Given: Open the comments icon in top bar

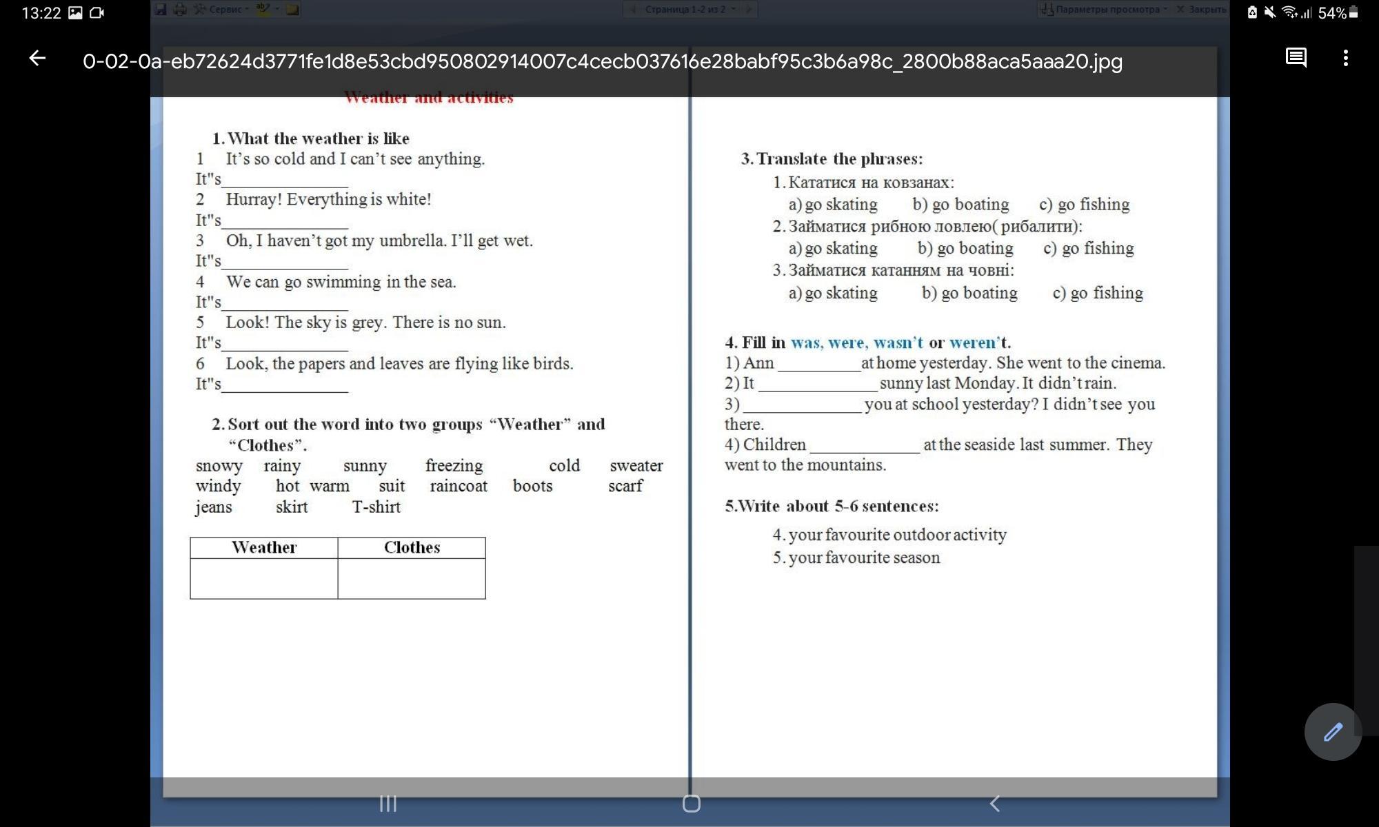Looking at the screenshot, I should (1296, 58).
